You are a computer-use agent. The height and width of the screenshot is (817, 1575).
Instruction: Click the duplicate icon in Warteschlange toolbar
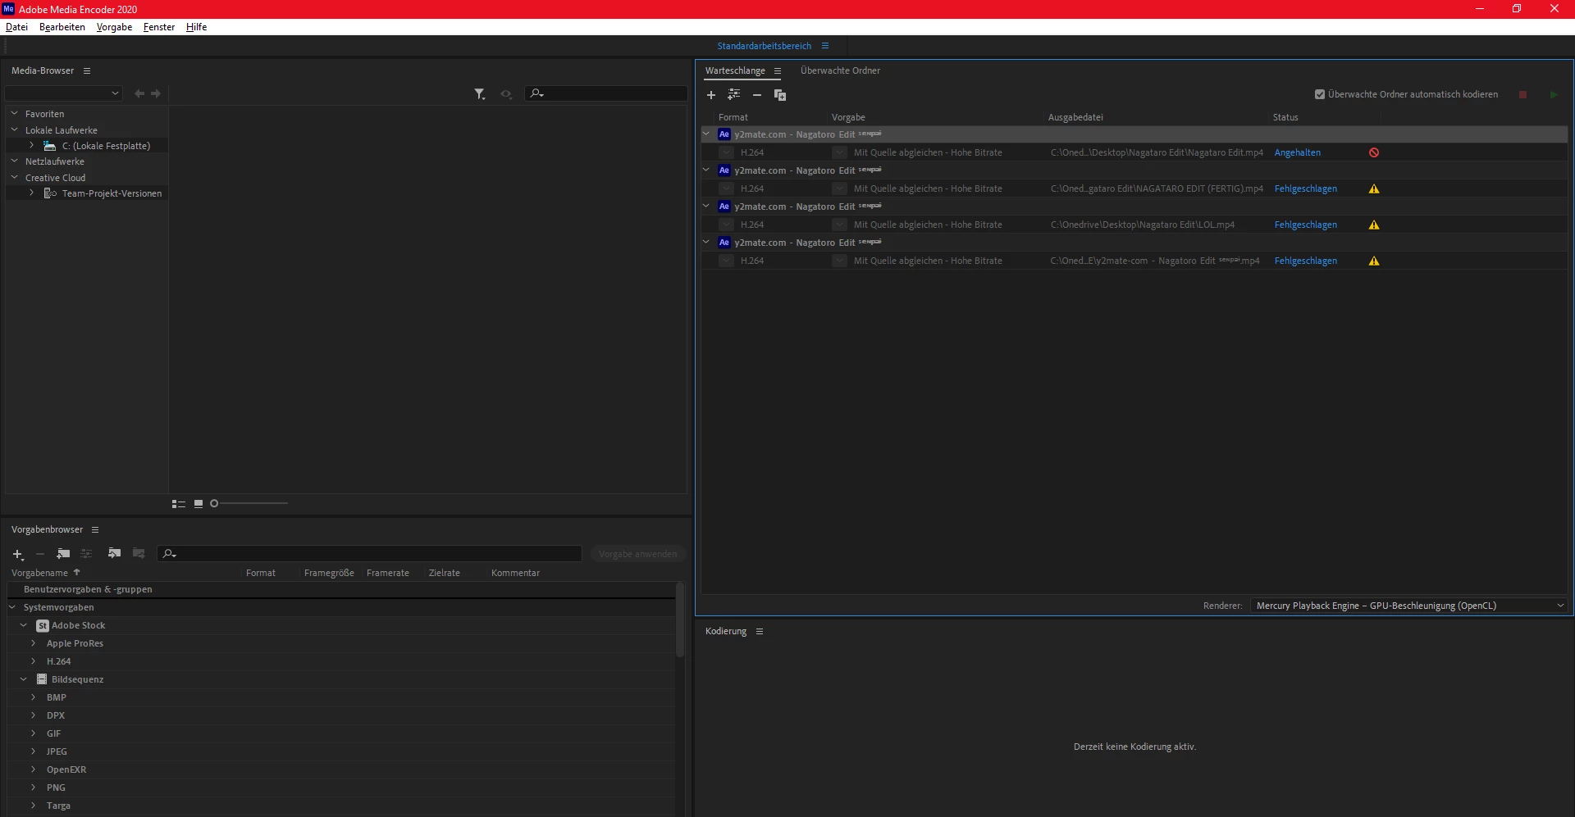[x=780, y=95]
